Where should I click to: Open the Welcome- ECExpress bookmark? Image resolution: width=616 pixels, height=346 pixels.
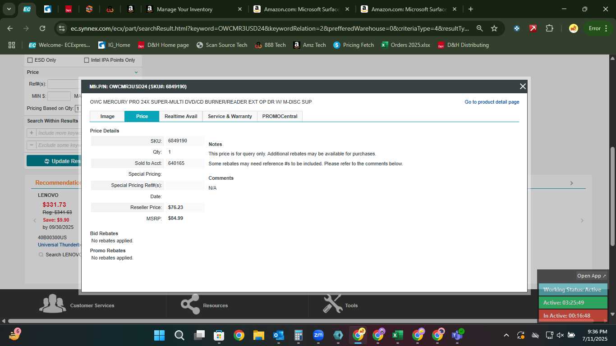click(59, 45)
